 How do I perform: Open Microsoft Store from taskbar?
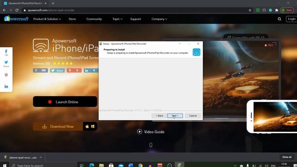[x=111, y=165]
